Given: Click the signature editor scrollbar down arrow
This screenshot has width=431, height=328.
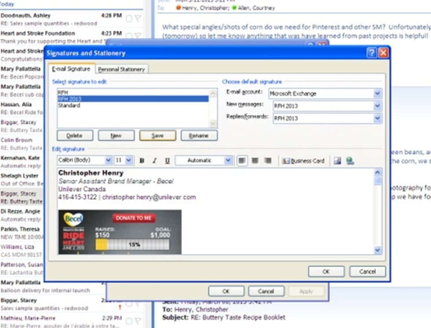Looking at the screenshot, I should (377, 250).
